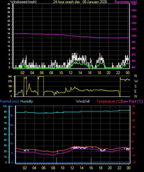Click the '12' hour label under windspeed graph
The width and height of the screenshot is (144, 172).
[x=70, y=73]
